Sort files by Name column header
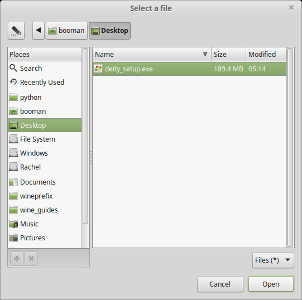Viewport: 302px width, 300px height. (x=152, y=54)
